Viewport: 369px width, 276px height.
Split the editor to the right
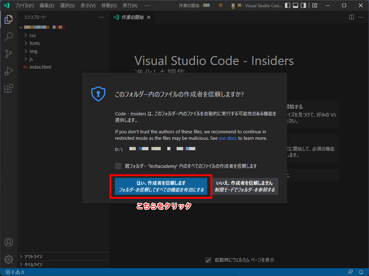351,17
